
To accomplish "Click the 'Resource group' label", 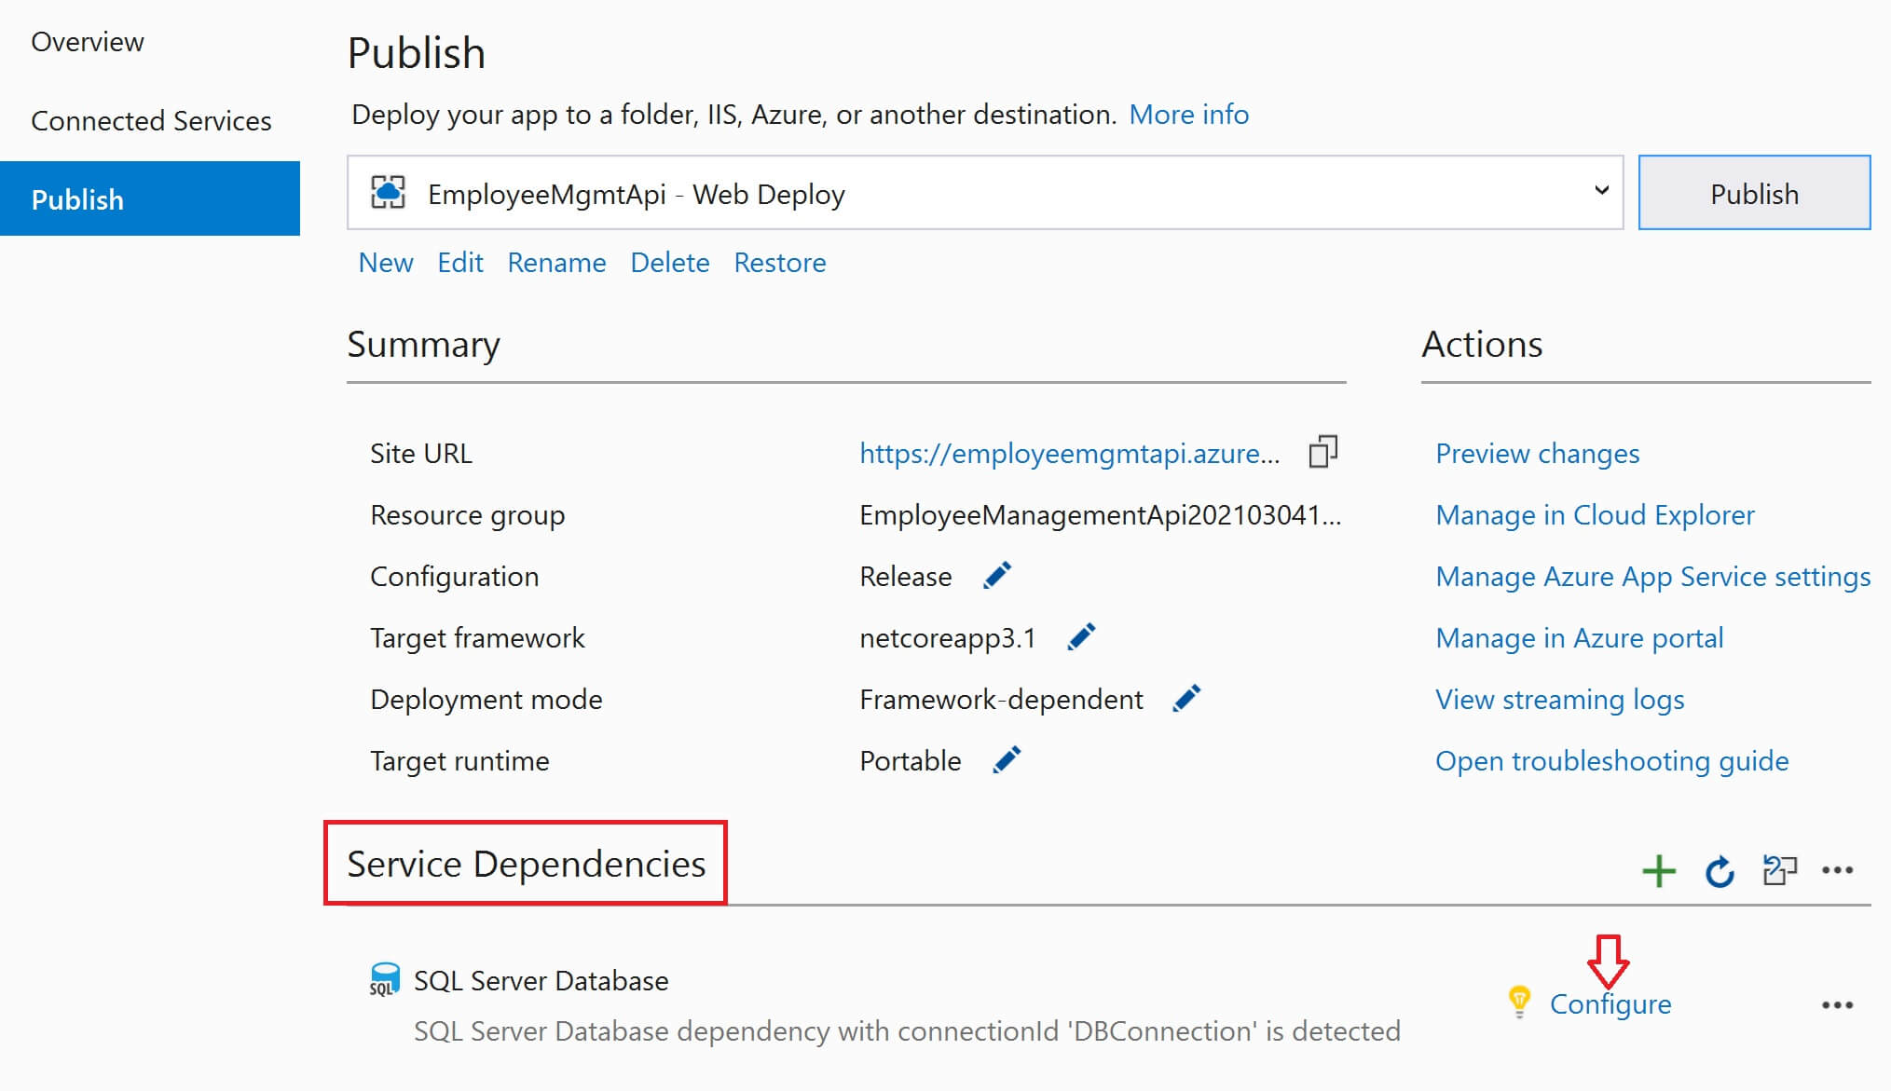I will coord(467,515).
